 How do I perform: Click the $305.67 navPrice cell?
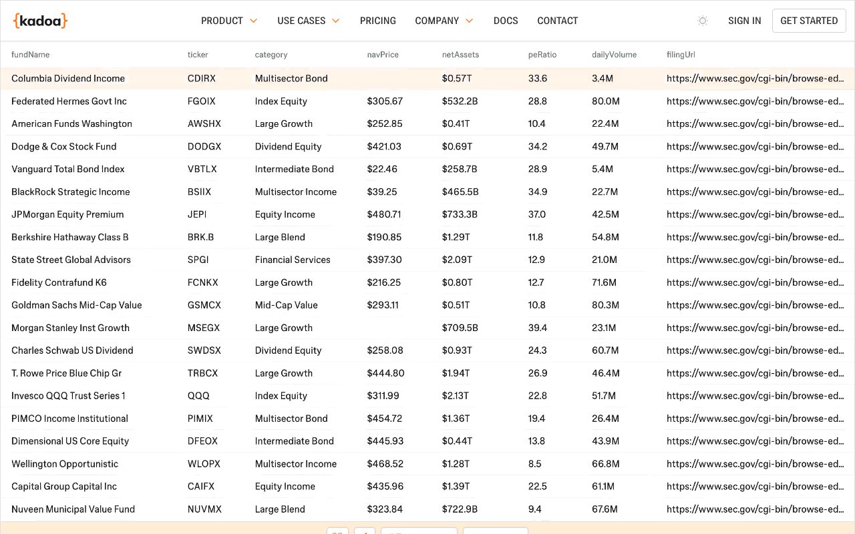[385, 101]
